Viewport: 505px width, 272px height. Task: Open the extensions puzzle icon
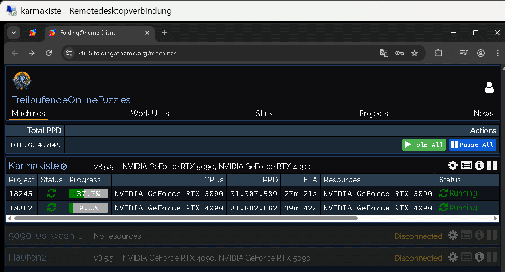(438, 53)
